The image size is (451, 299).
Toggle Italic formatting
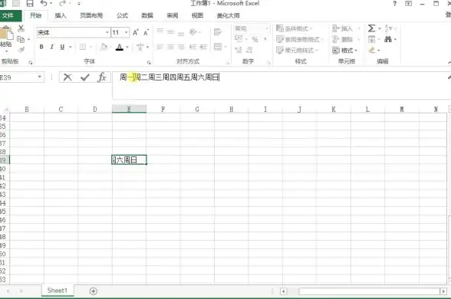[x=52, y=47]
